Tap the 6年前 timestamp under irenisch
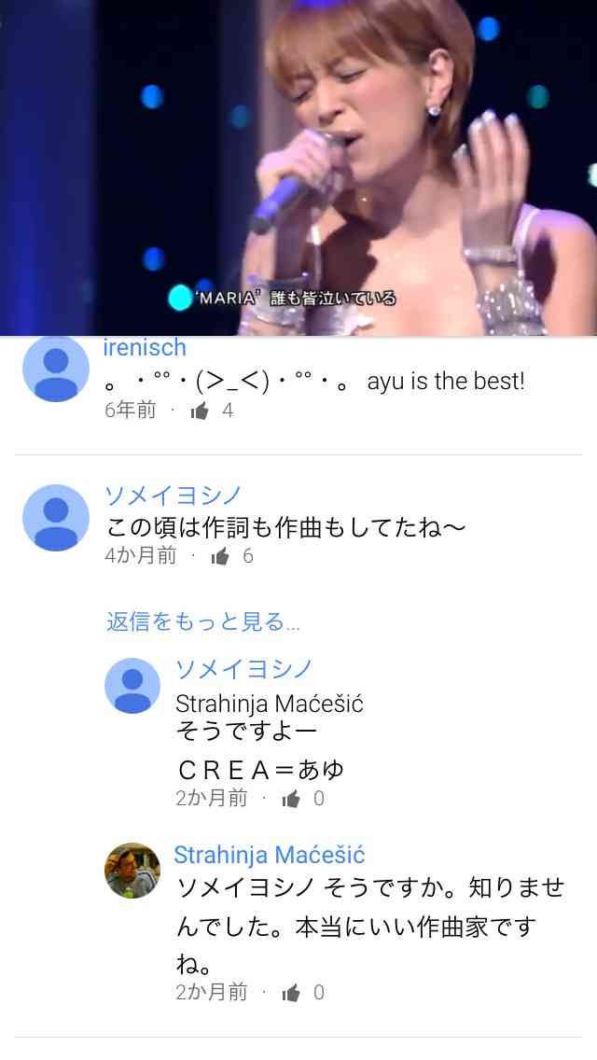597x1060 pixels. pyautogui.click(x=130, y=411)
